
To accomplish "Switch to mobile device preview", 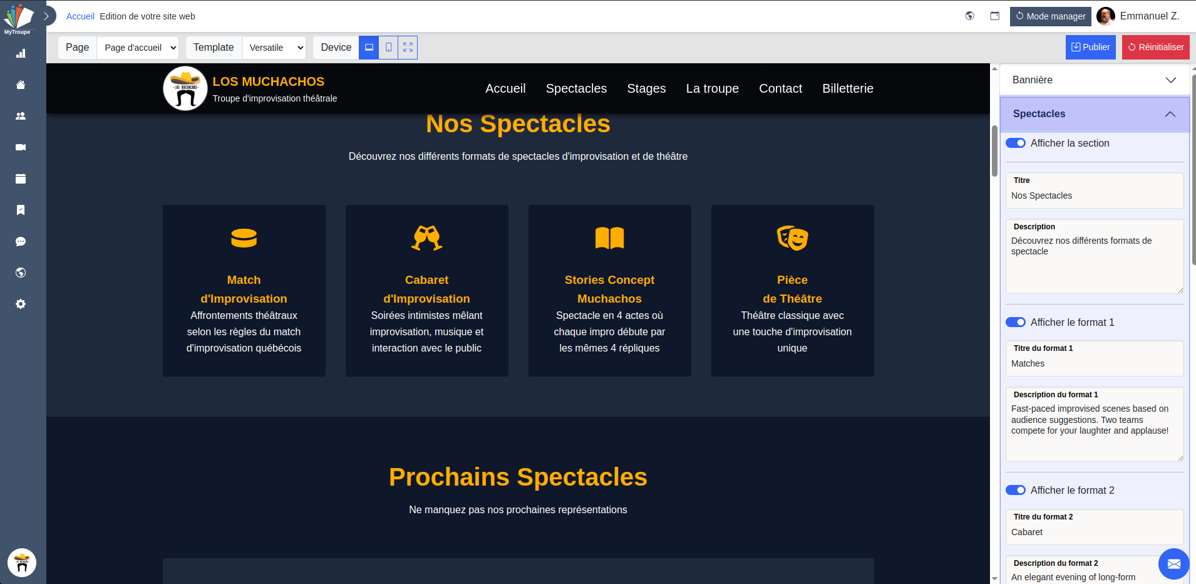I will (x=388, y=47).
